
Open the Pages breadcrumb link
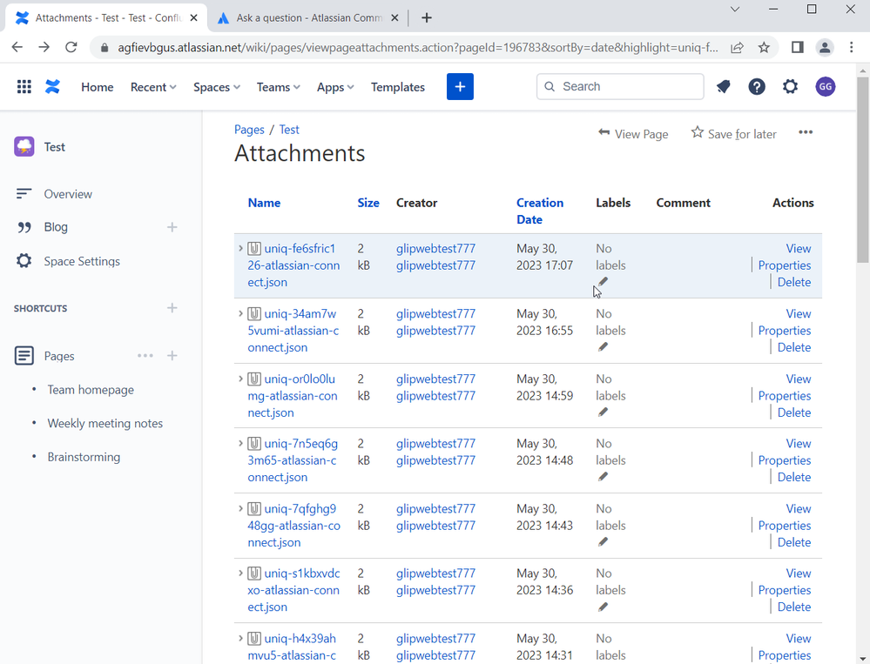(249, 130)
